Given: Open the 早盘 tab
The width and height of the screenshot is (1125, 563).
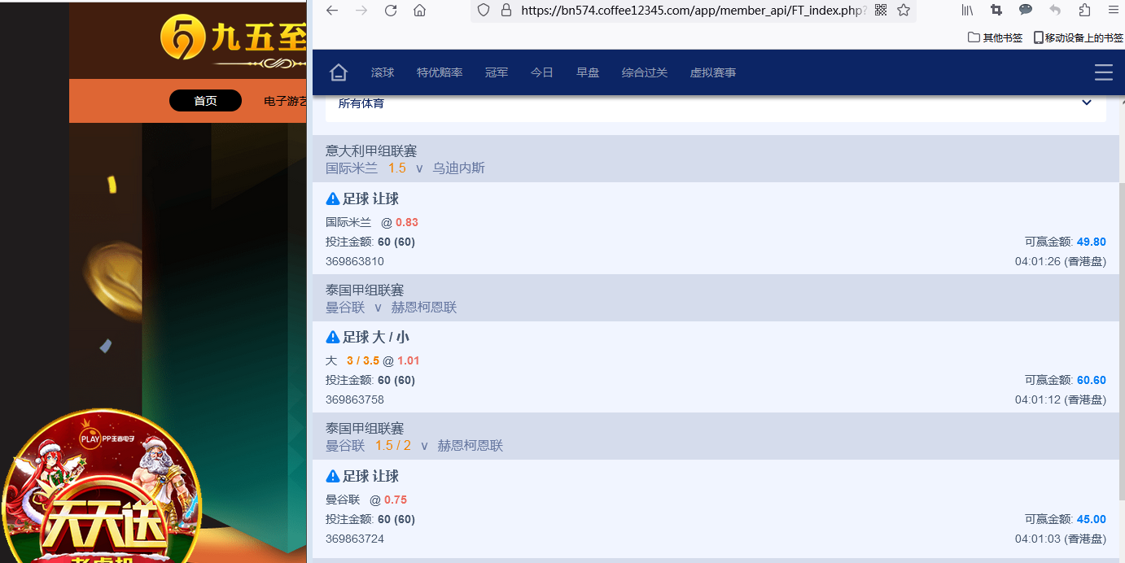Looking at the screenshot, I should pyautogui.click(x=588, y=72).
